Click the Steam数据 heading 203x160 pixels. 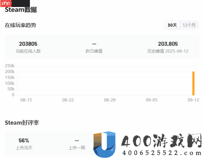click(x=21, y=10)
